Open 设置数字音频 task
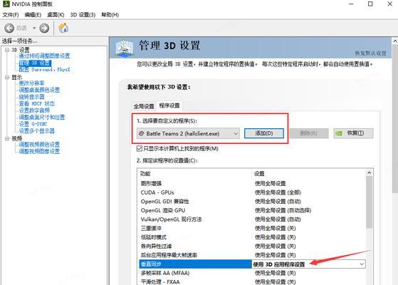This screenshot has width=398, height=285. (x=34, y=110)
